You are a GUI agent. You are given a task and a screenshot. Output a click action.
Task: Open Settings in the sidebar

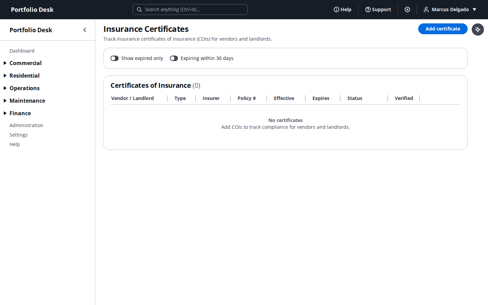[x=19, y=135]
